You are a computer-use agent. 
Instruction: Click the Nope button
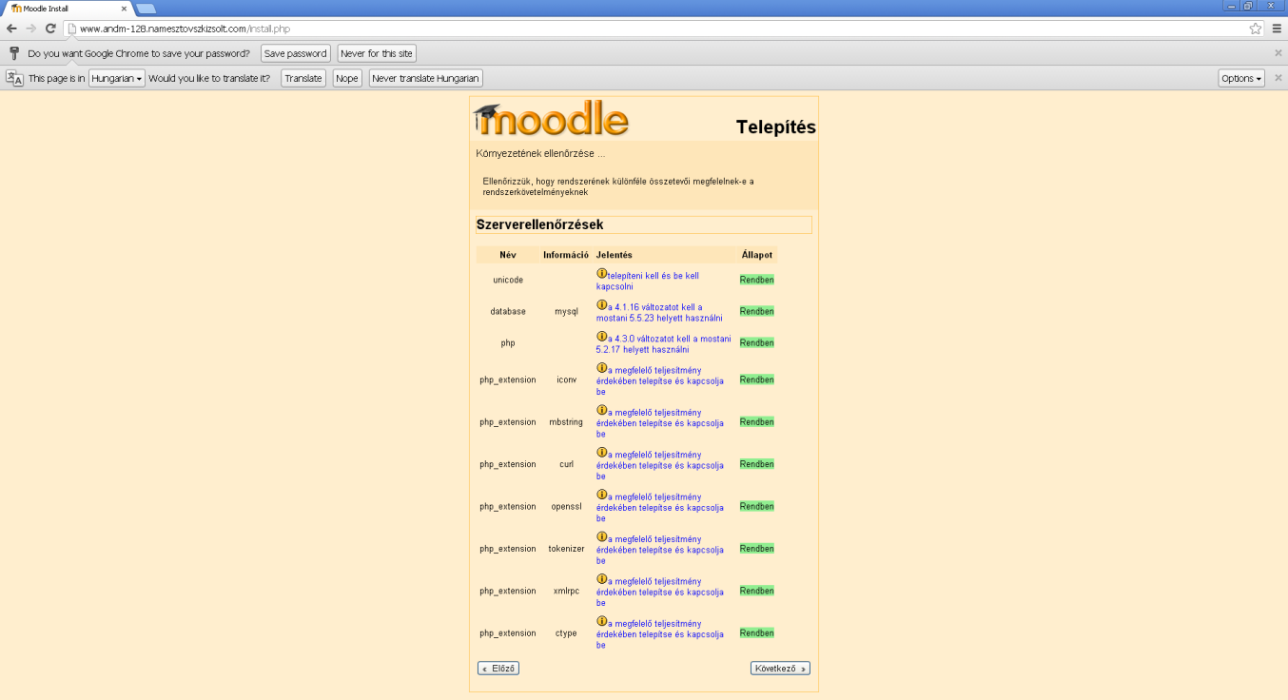tap(347, 78)
